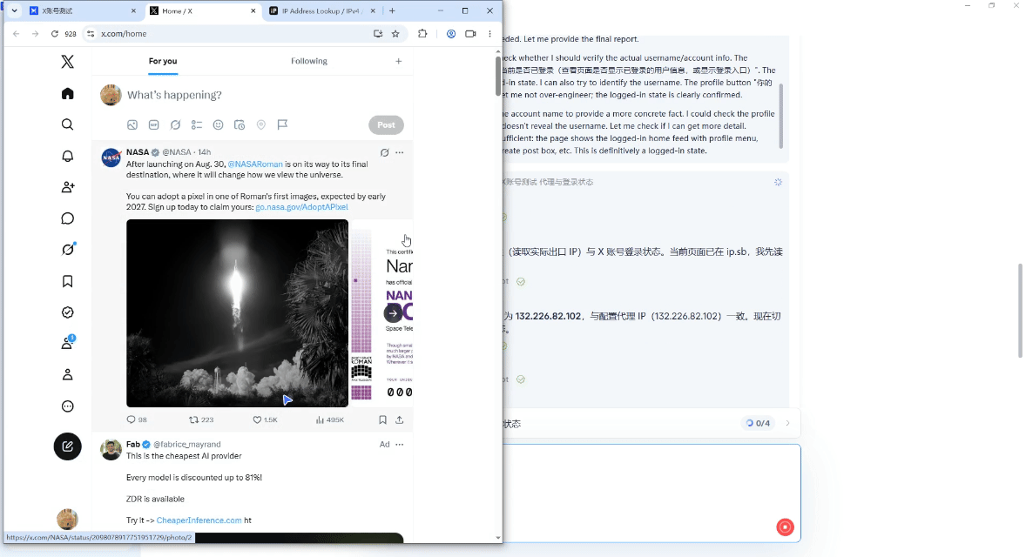Image resolution: width=1026 pixels, height=557 pixels.
Task: Add a poll to the post
Action: coord(197,124)
